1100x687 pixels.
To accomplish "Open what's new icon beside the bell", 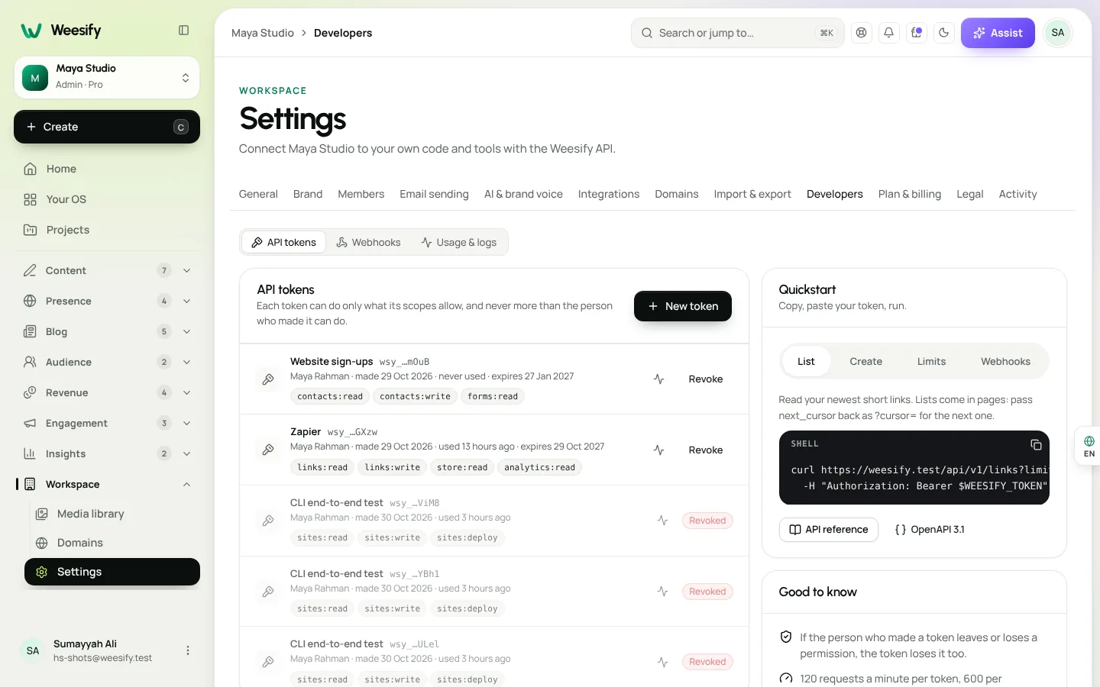I will 917,33.
